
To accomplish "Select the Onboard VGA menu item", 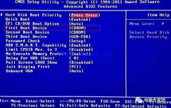I will point(19,71).
